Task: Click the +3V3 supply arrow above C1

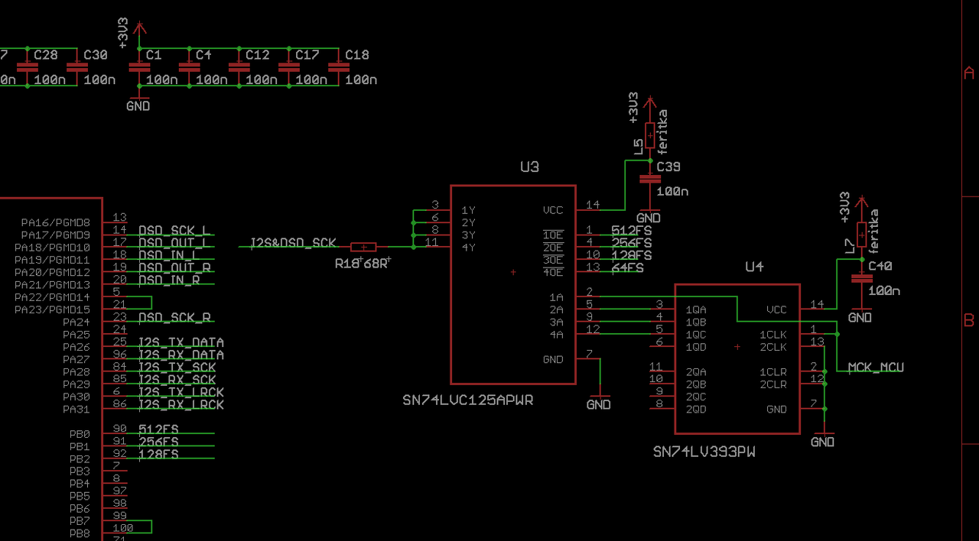Action: click(x=139, y=28)
